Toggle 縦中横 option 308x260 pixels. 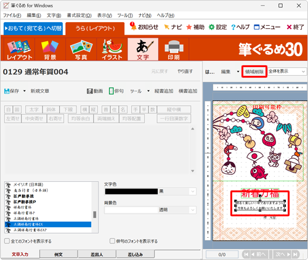tap(174, 110)
